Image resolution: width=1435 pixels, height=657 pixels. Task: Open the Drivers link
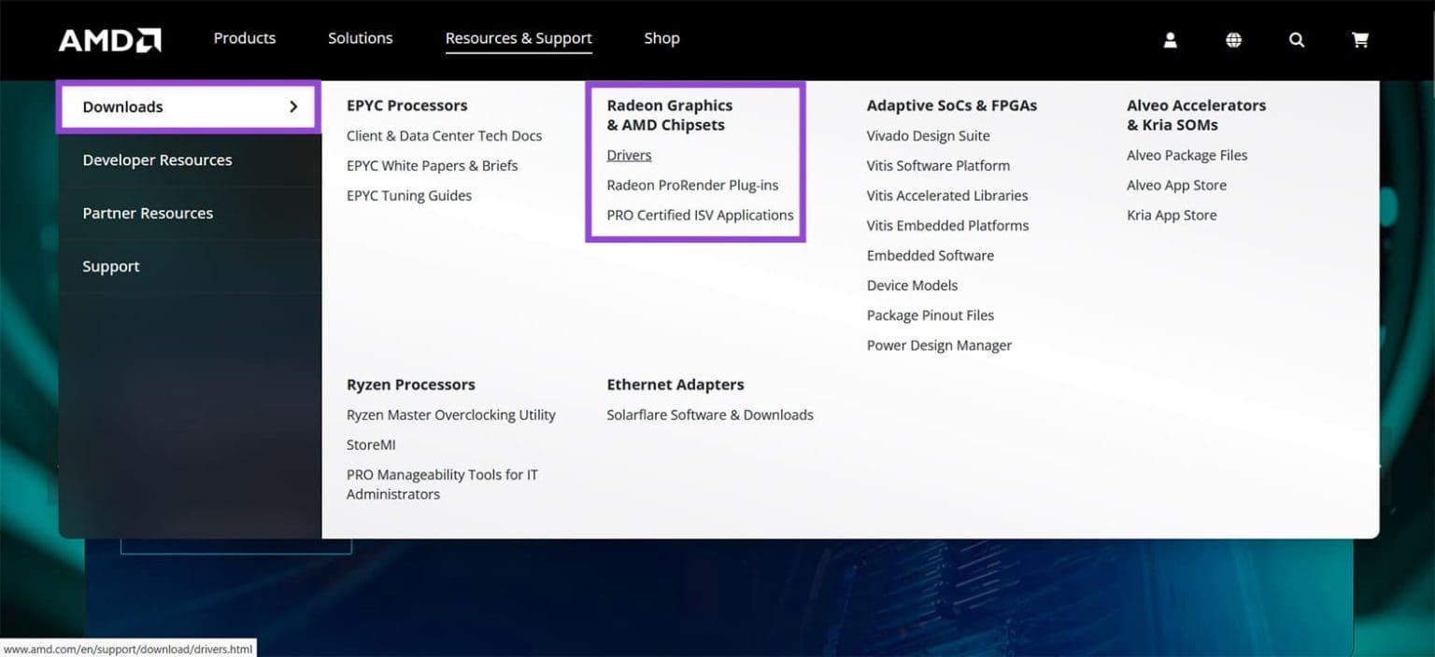(x=628, y=155)
